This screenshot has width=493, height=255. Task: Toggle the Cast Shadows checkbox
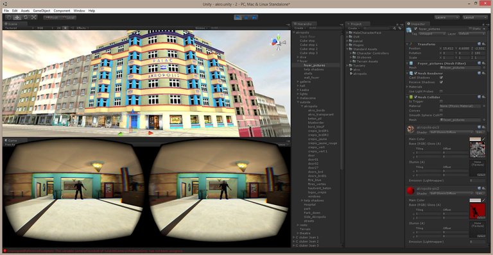(x=441, y=78)
